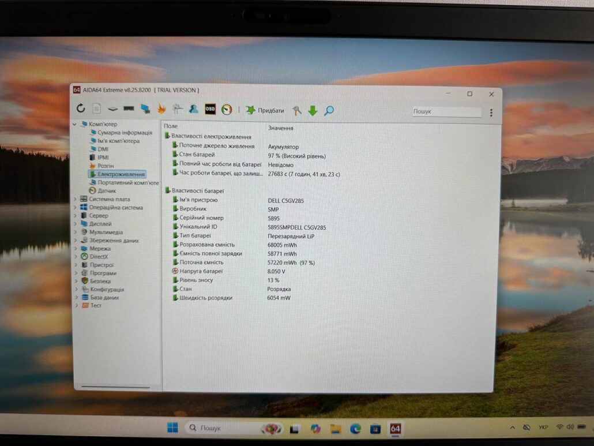Click the Refresh icon in AIDA64 toolbar
The width and height of the screenshot is (594, 446).
point(81,108)
